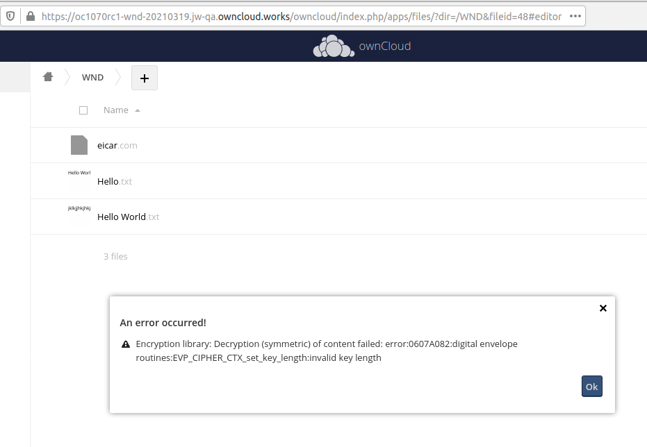Screen dimensions: 647x447
Task: Toggle the Name column sort direction
Action: (115, 110)
